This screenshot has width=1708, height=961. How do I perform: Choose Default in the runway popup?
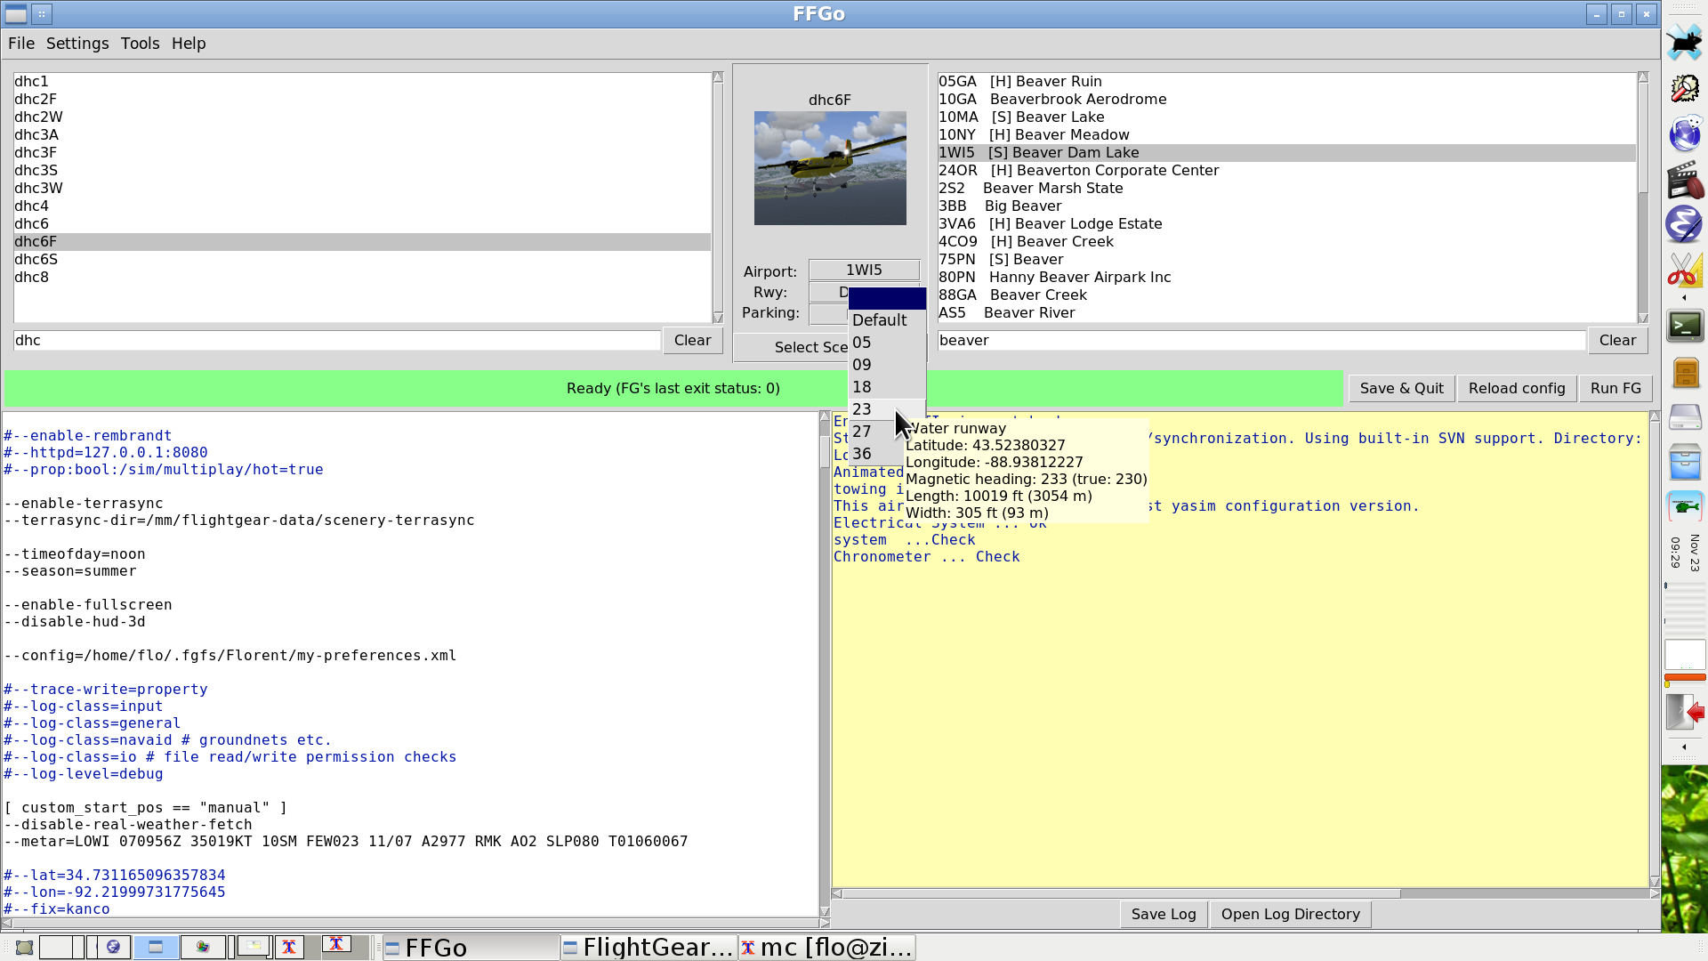887,320
